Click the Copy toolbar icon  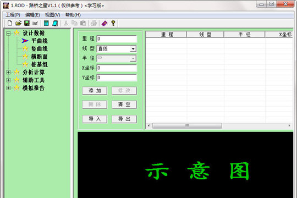click(74, 23)
